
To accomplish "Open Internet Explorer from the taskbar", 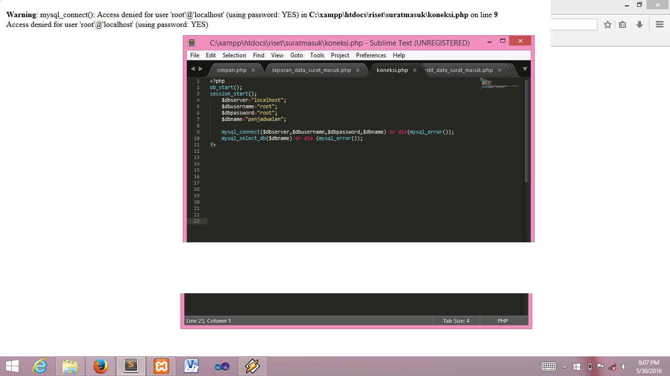I will point(40,366).
